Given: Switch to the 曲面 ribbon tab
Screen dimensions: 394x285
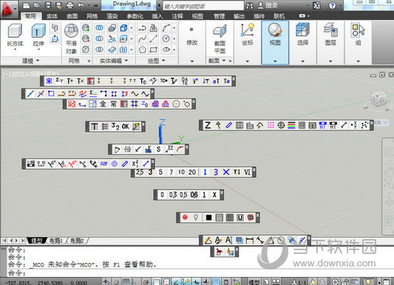Looking at the screenshot, I should point(72,16).
